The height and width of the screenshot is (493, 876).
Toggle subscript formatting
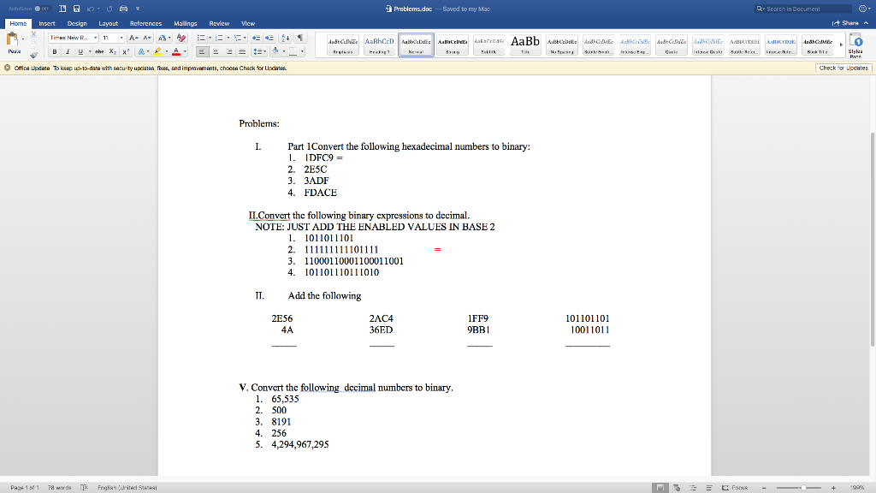tap(113, 51)
